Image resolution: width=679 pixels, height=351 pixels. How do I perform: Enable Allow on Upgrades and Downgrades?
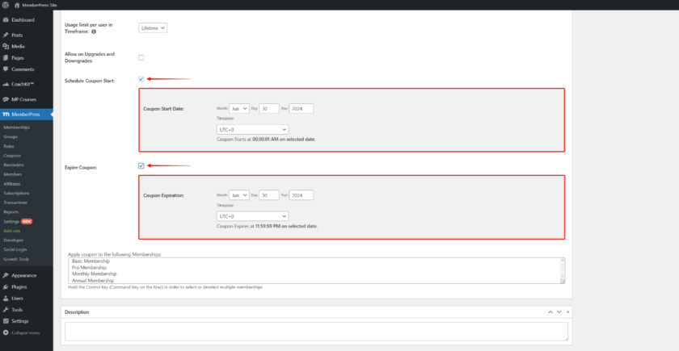[x=141, y=57]
